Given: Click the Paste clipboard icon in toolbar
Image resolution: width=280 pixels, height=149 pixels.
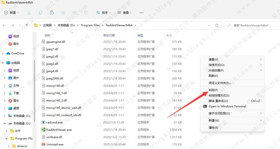Looking at the screenshot, I should (52, 13).
